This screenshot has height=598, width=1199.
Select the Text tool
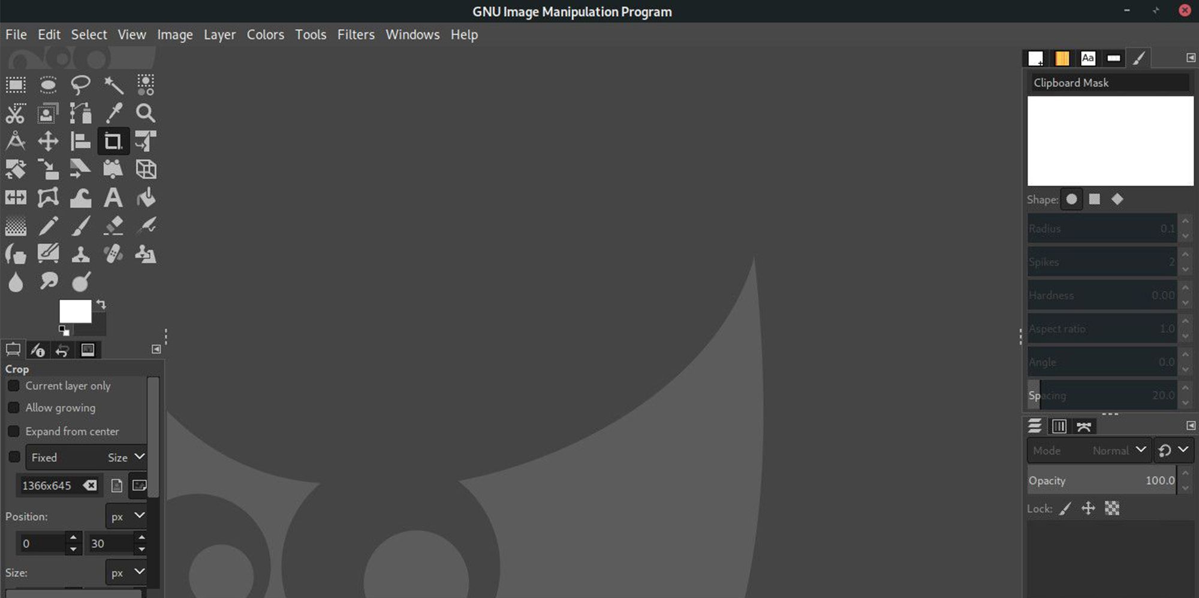[x=113, y=198]
